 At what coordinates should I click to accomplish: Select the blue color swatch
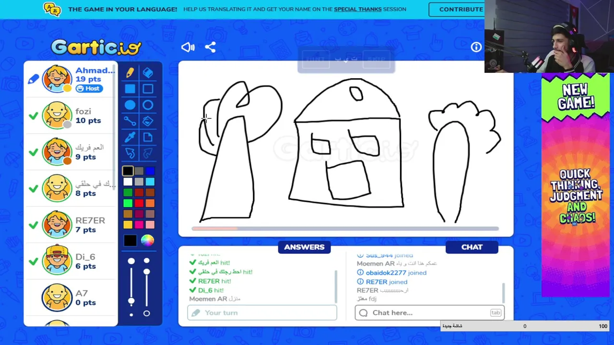150,171
